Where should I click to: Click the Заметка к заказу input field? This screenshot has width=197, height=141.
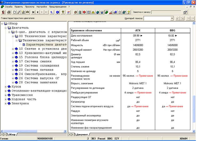(x=166, y=12)
